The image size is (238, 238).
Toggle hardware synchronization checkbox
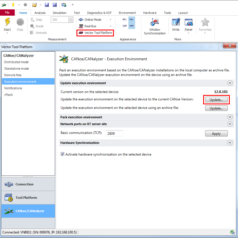tap(63, 154)
